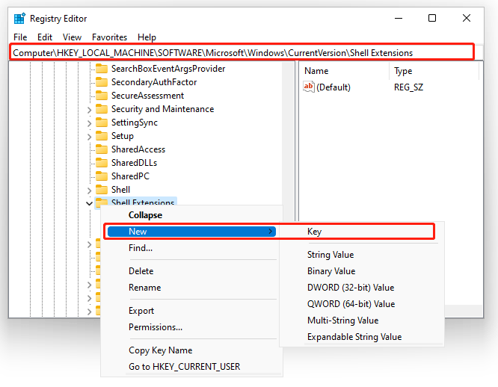The width and height of the screenshot is (498, 387).
Task: Close the Registry Editor window
Action: coord(467,19)
